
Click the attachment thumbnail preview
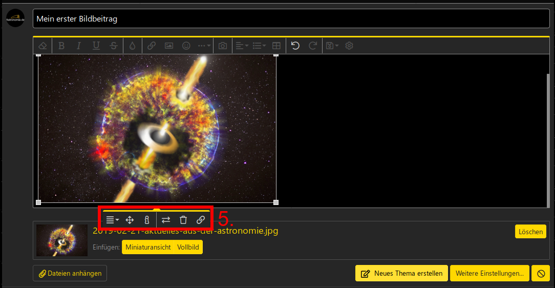point(62,240)
